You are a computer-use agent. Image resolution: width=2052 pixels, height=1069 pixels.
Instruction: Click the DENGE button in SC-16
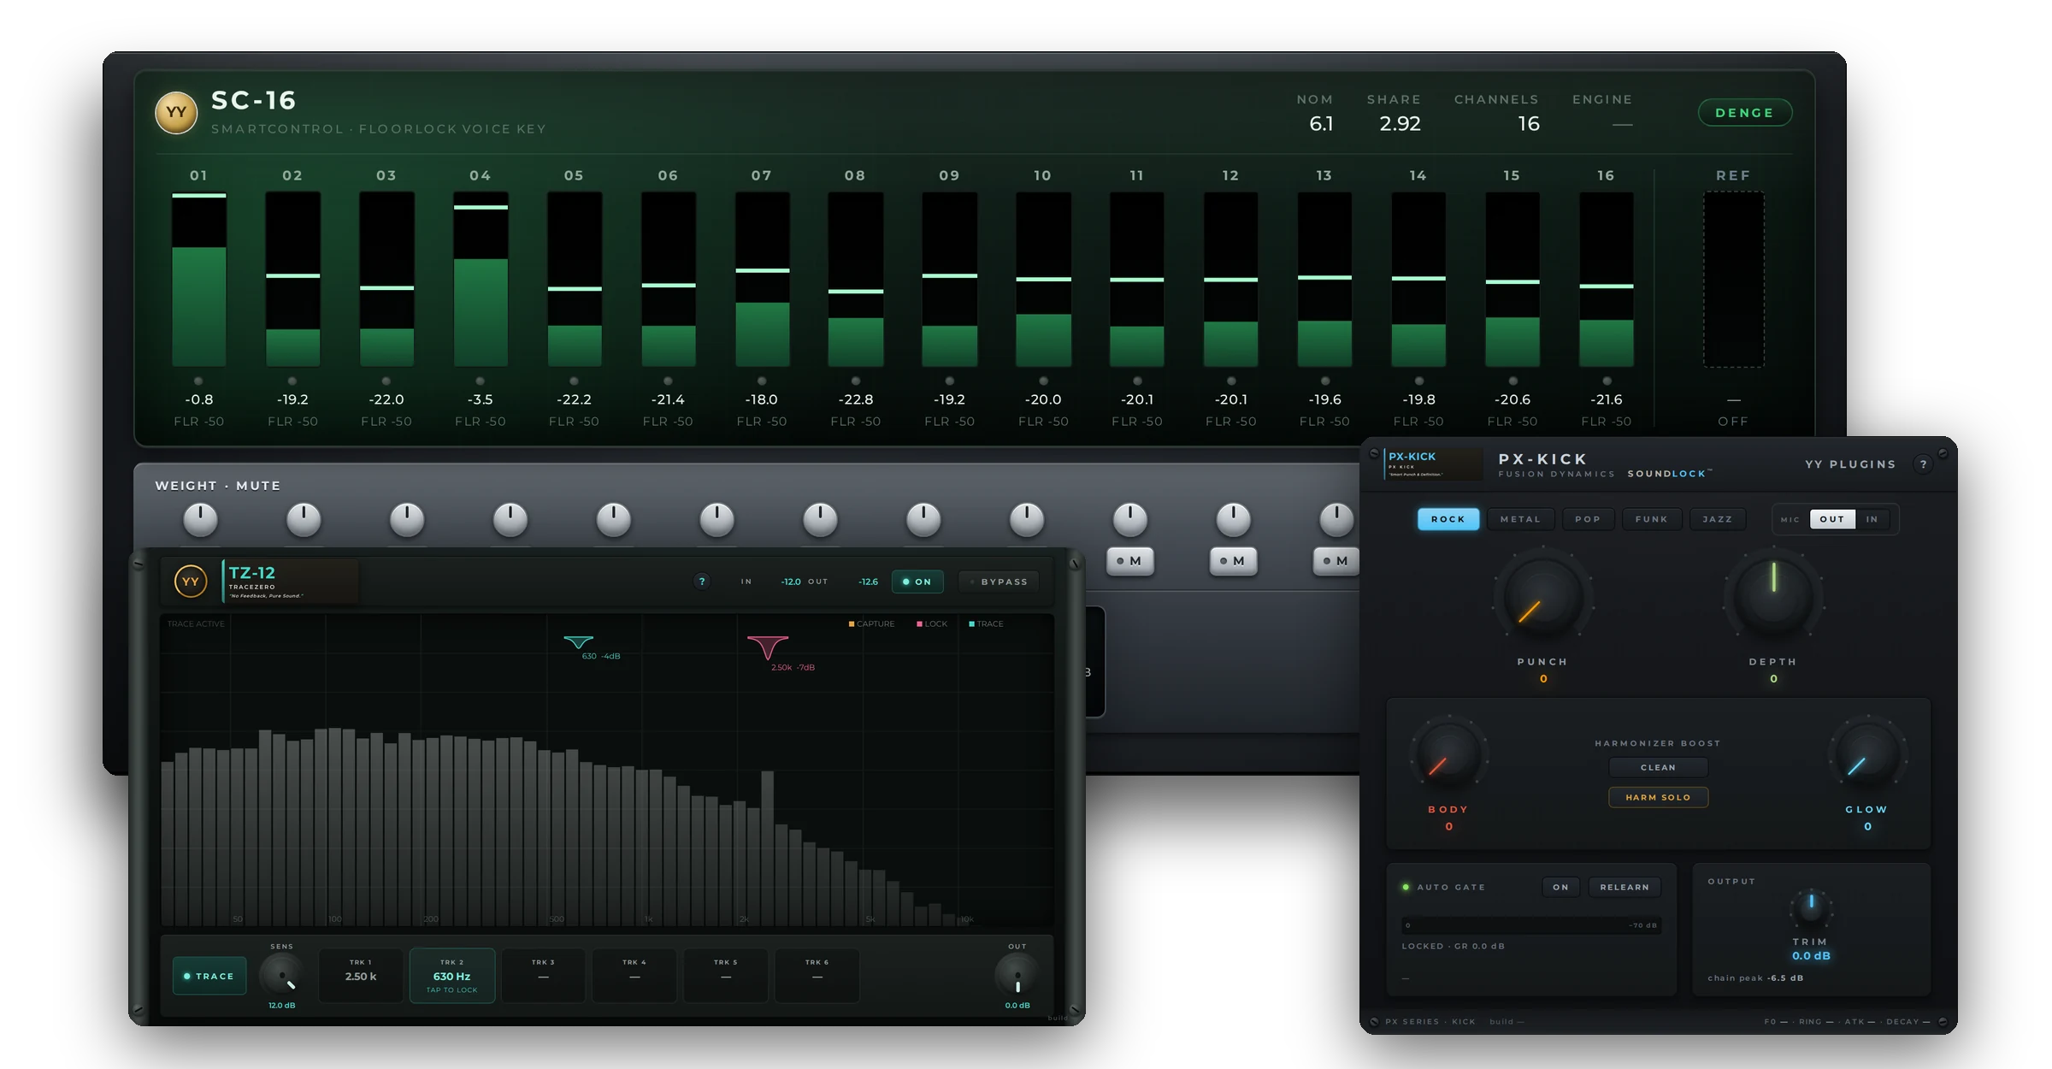click(x=1744, y=113)
